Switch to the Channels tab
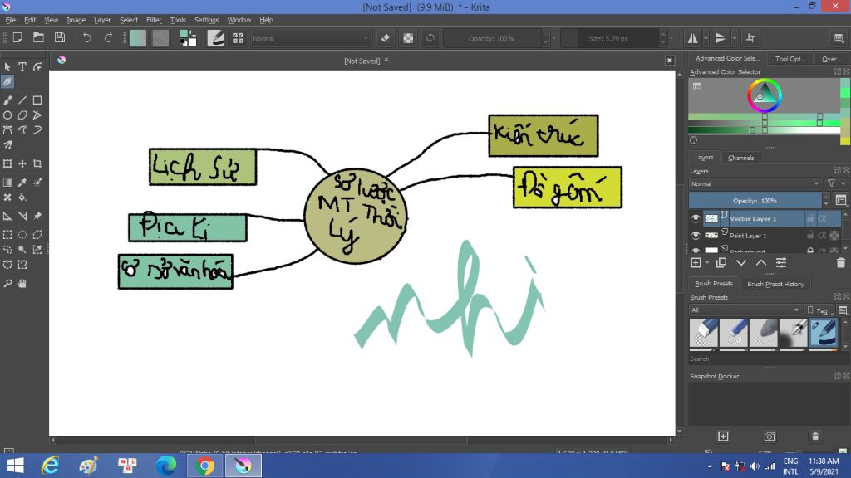851x478 pixels. [x=740, y=158]
